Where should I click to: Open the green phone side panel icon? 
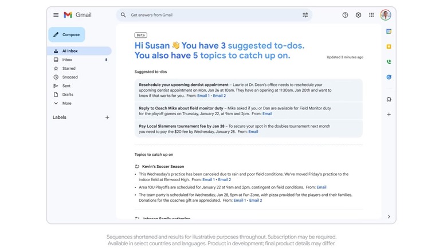(389, 62)
